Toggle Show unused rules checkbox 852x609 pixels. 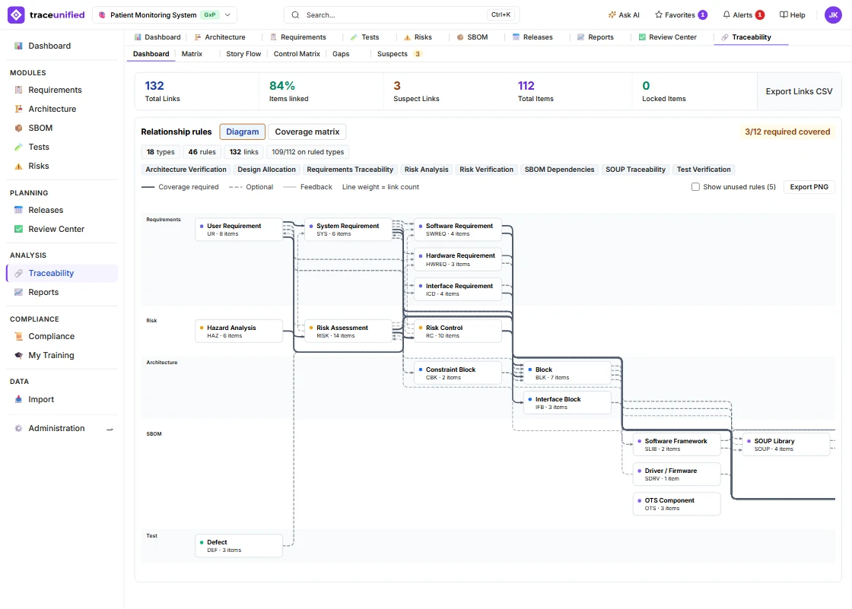[x=695, y=187]
